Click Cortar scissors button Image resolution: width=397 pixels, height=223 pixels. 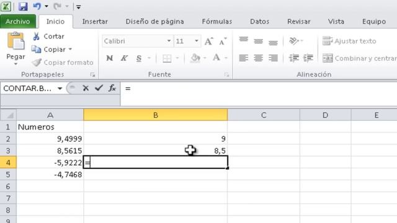[48, 37]
